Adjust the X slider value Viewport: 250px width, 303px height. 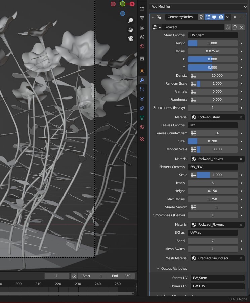(213, 59)
